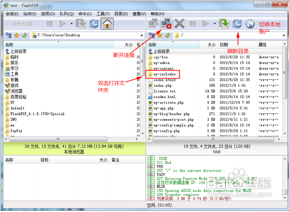Open remote bookmarks star icon
This screenshot has height=212, width=289.
click(160, 35)
